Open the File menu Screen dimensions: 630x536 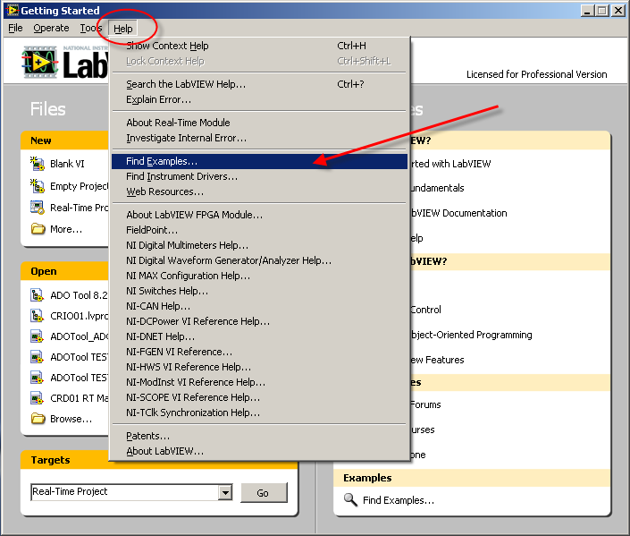point(15,28)
